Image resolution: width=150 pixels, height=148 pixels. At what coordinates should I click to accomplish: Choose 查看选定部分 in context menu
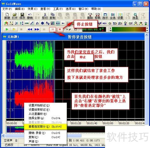[45, 127]
